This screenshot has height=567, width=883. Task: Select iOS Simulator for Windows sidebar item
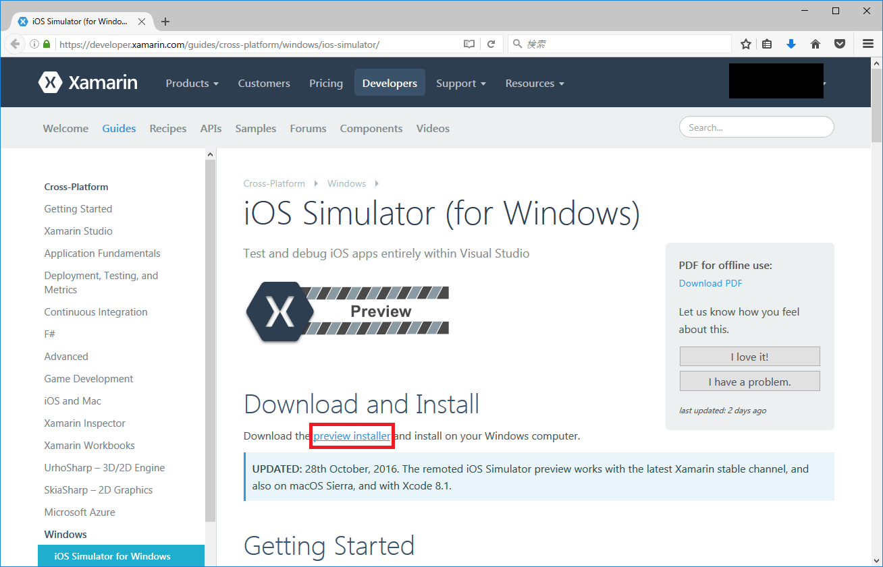coord(121,556)
